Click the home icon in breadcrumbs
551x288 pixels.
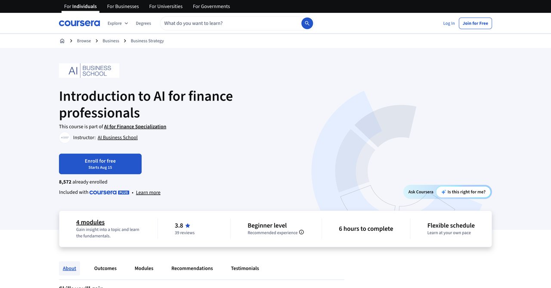[62, 41]
